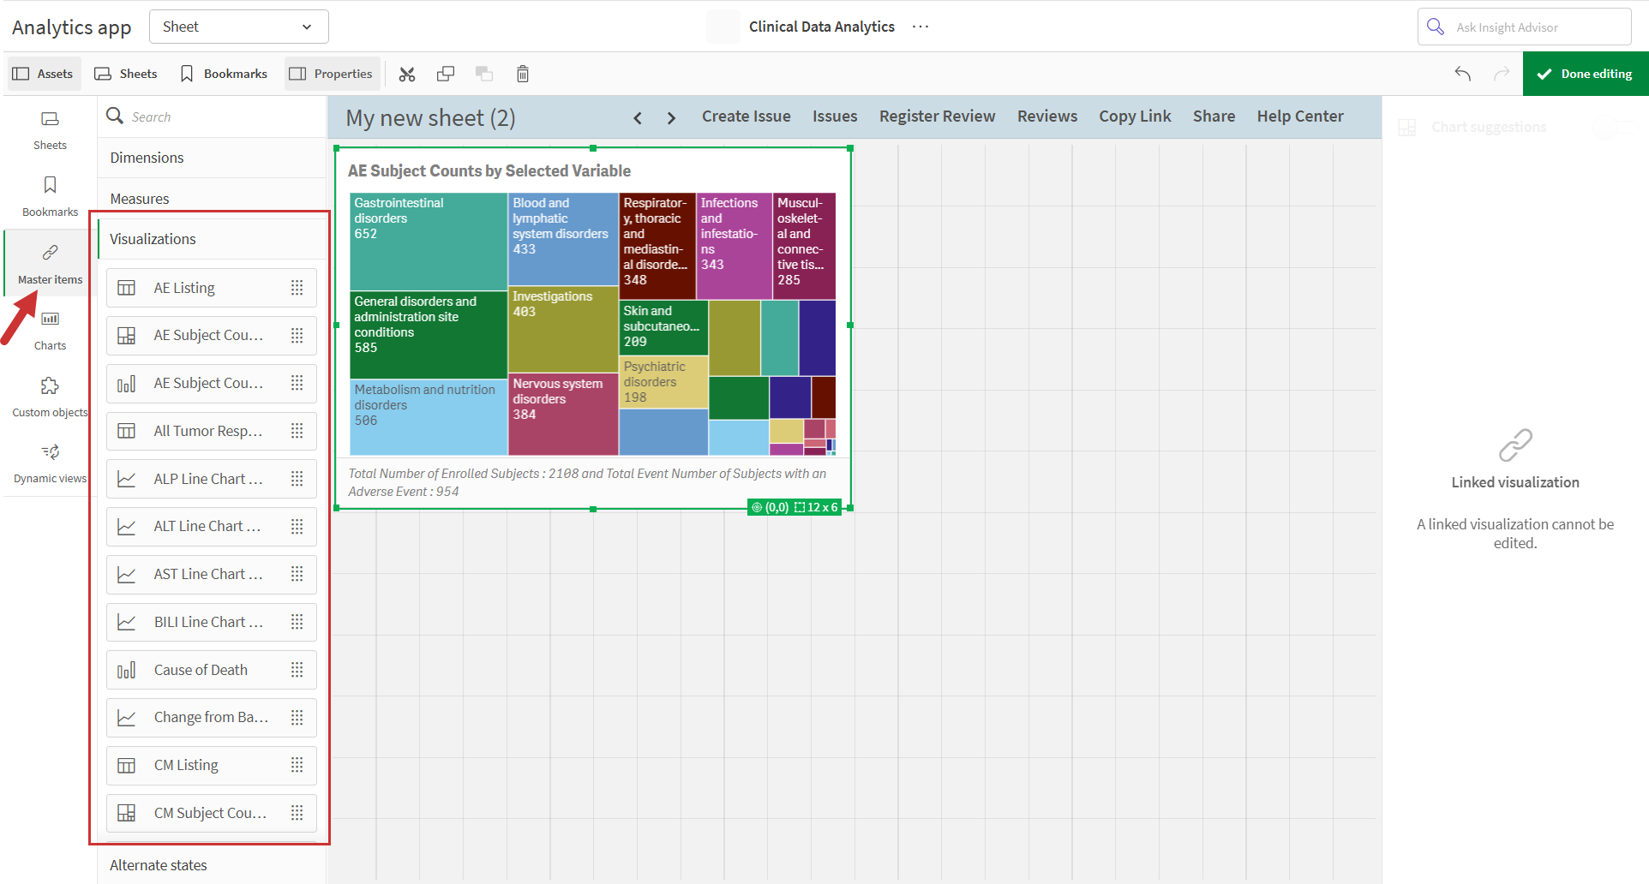Open the Dynamic views panel
The height and width of the screenshot is (884, 1649).
[x=50, y=463]
